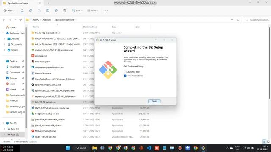Click the file list vertical scrollbar
This screenshot has height=152, width=271.
tap(270, 63)
